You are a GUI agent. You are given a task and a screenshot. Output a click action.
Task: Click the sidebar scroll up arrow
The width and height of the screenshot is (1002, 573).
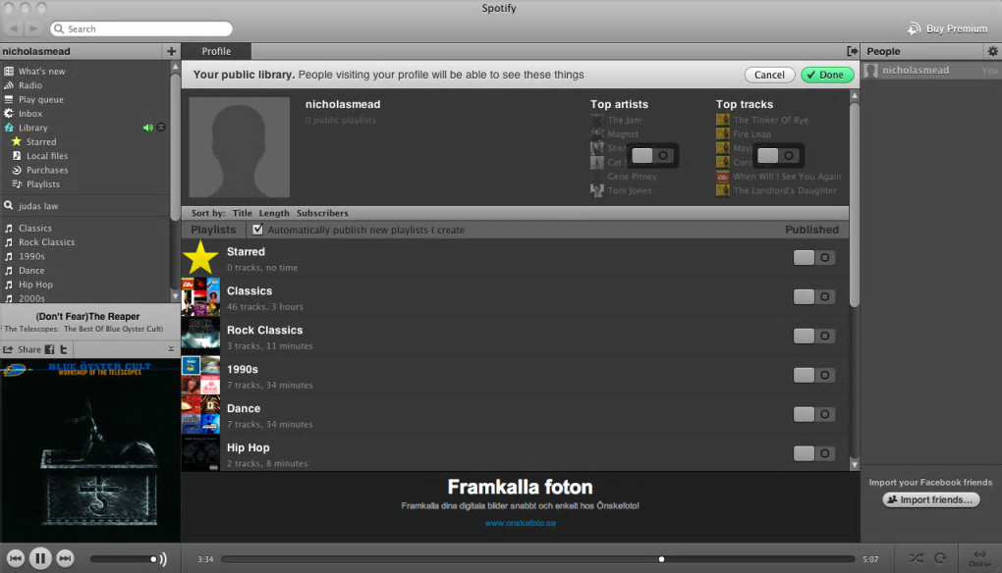pos(175,67)
